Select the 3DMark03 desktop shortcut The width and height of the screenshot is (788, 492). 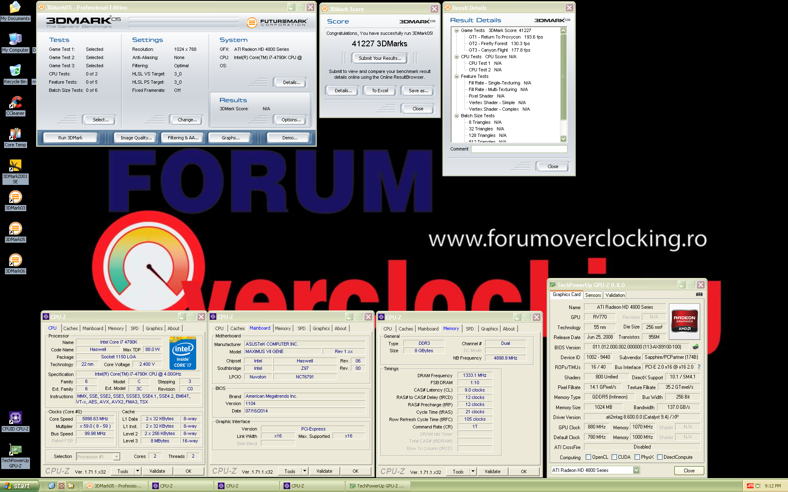pyautogui.click(x=15, y=200)
